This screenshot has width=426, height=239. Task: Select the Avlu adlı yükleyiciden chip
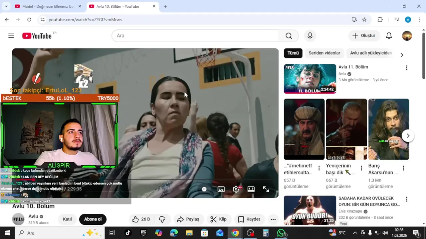click(371, 53)
